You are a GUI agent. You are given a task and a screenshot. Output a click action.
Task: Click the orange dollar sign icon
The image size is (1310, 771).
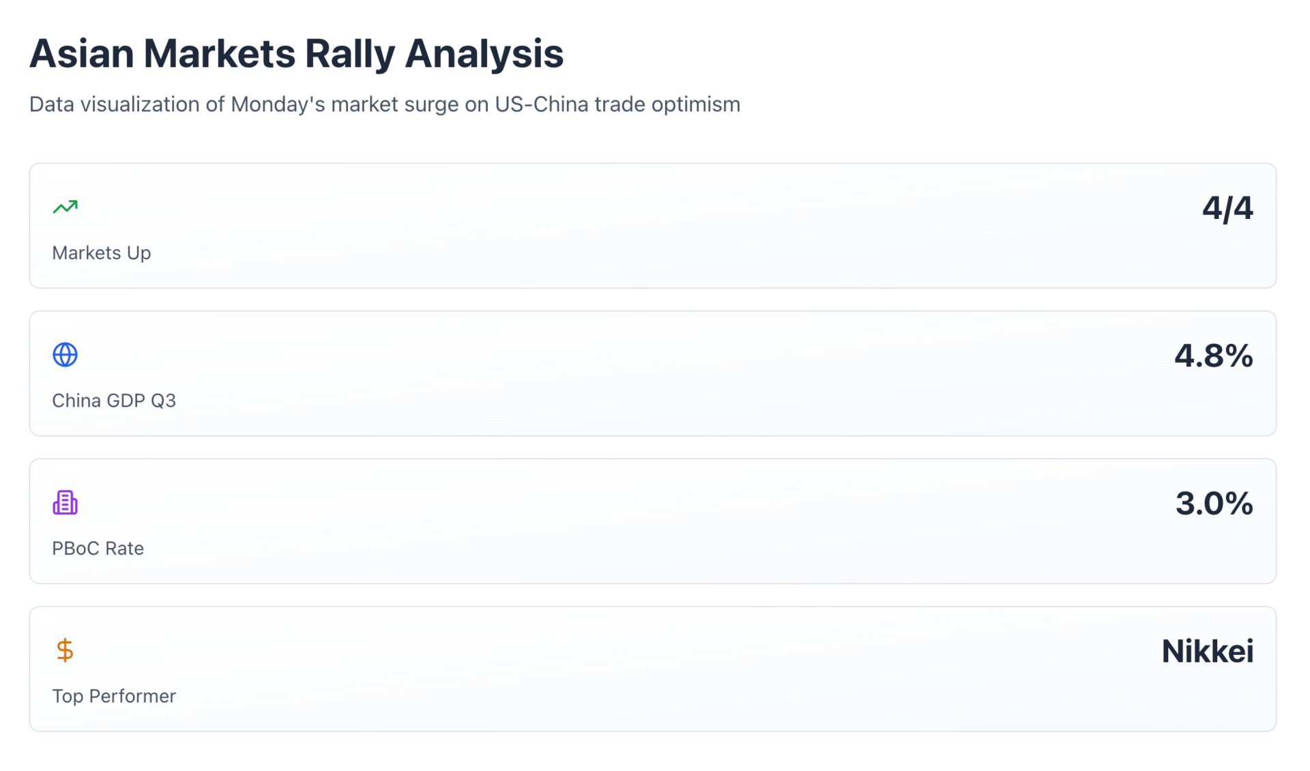65,650
